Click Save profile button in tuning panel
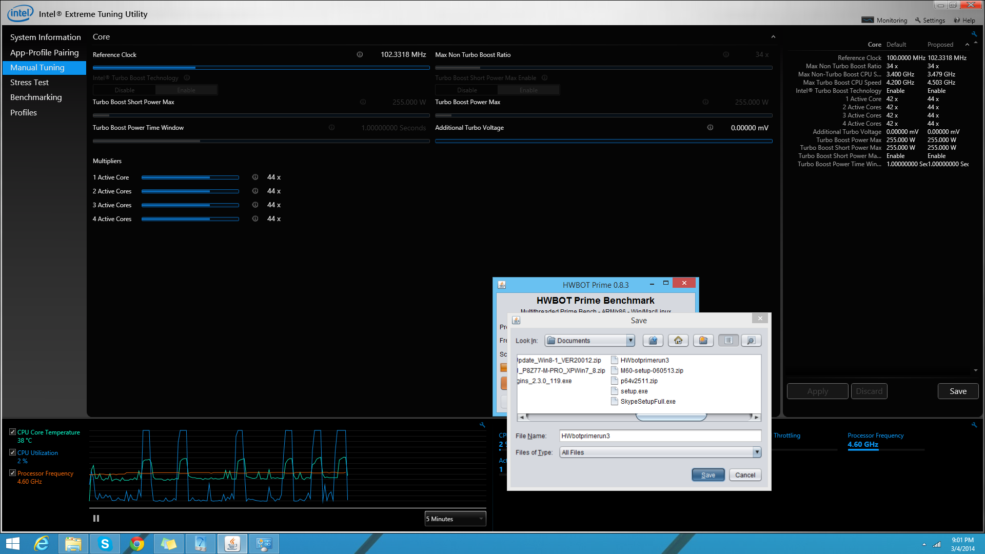Viewport: 985px width, 554px height. pyautogui.click(x=958, y=391)
